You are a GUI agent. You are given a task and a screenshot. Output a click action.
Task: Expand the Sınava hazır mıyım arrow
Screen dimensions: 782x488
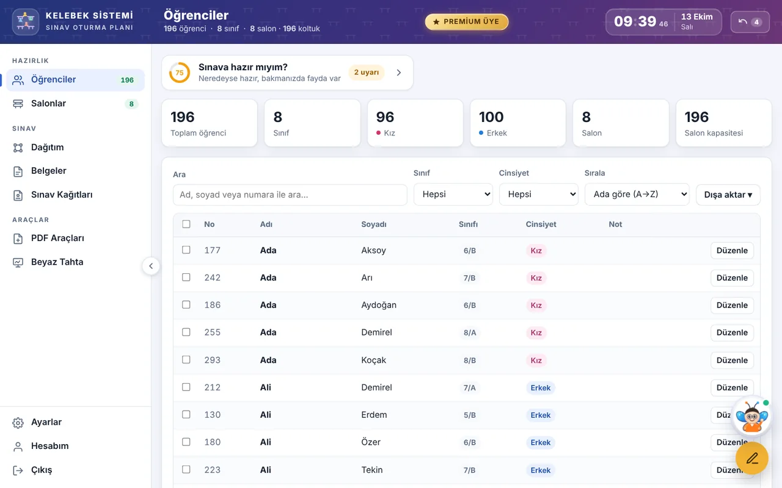[x=399, y=73]
